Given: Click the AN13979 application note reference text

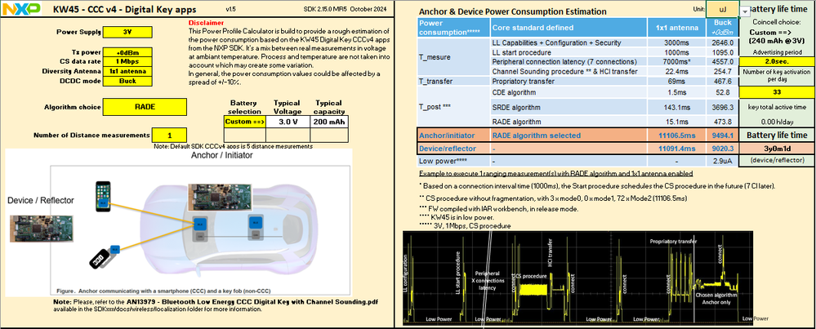Looking at the screenshot, I should [x=251, y=301].
